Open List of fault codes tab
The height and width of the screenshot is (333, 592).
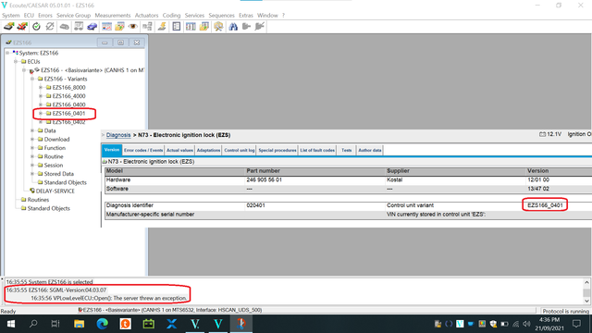click(x=317, y=150)
